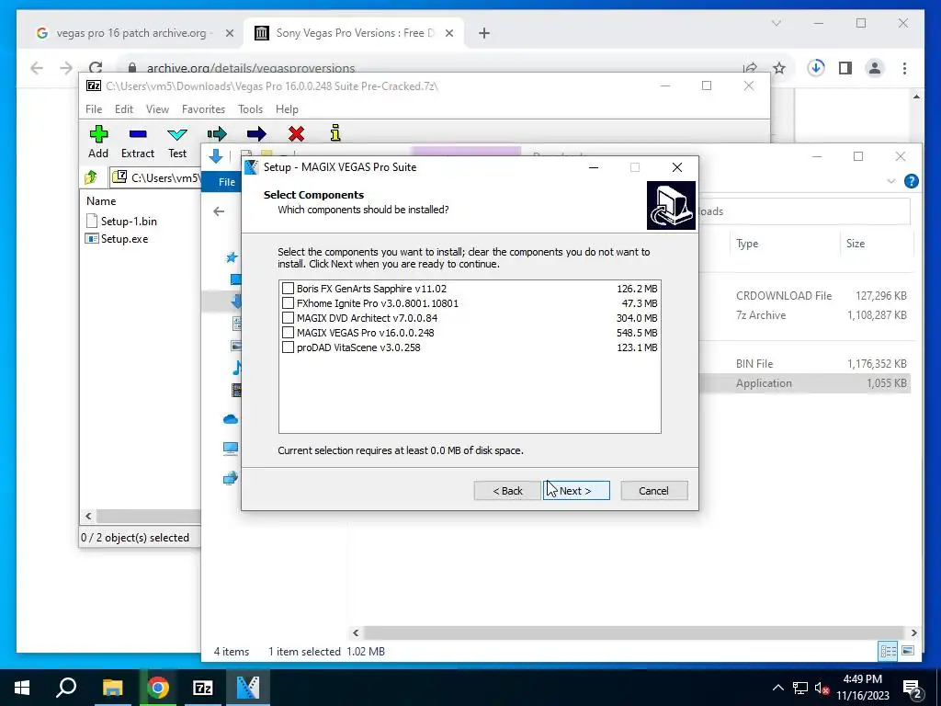This screenshot has width=941, height=706.
Task: Cancel the MAGIX VEGAS Pro Suite setup
Action: coord(653,491)
